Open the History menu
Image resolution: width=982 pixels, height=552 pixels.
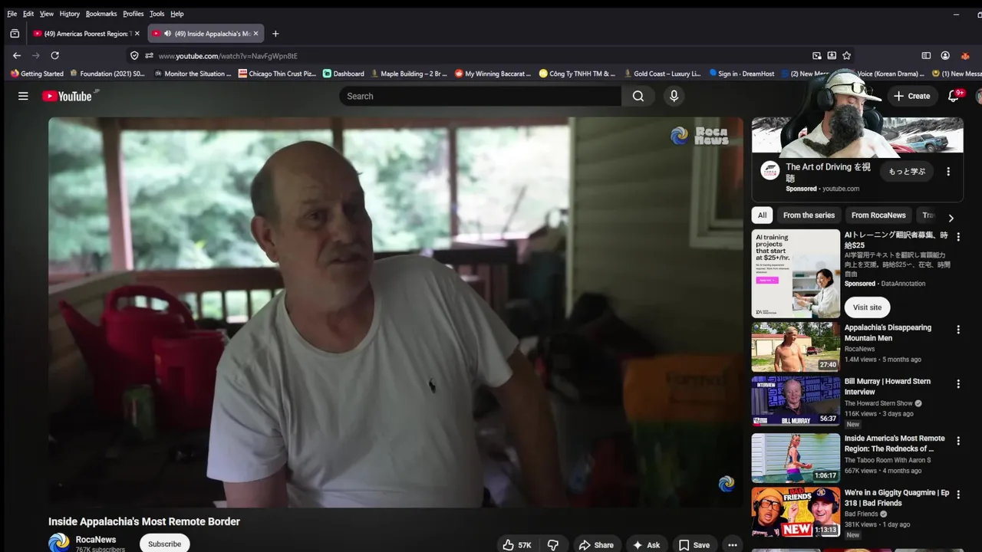[x=70, y=14]
